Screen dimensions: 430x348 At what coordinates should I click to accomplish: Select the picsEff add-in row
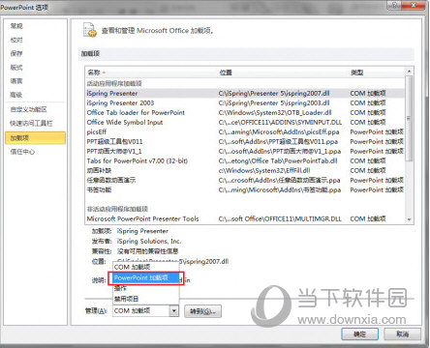point(245,131)
